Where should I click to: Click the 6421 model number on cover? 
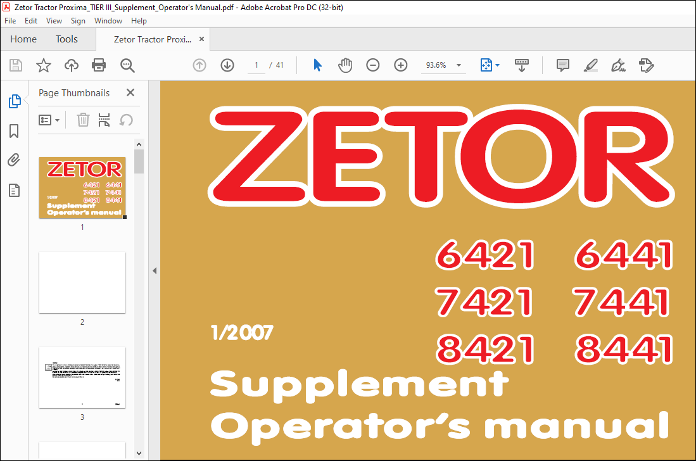[x=485, y=255]
